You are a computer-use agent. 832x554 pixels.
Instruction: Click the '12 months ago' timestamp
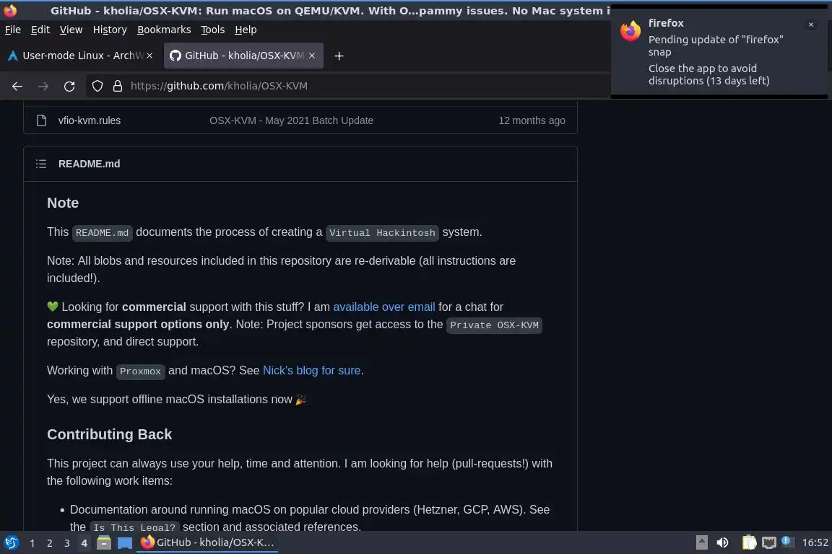532,120
